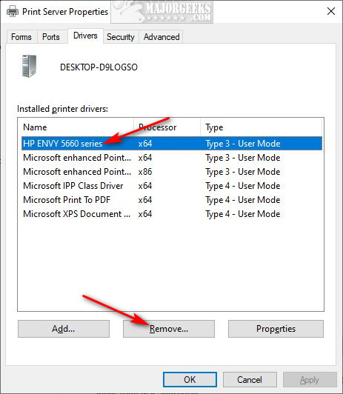Close the Print Server Properties dialog

click(x=331, y=11)
